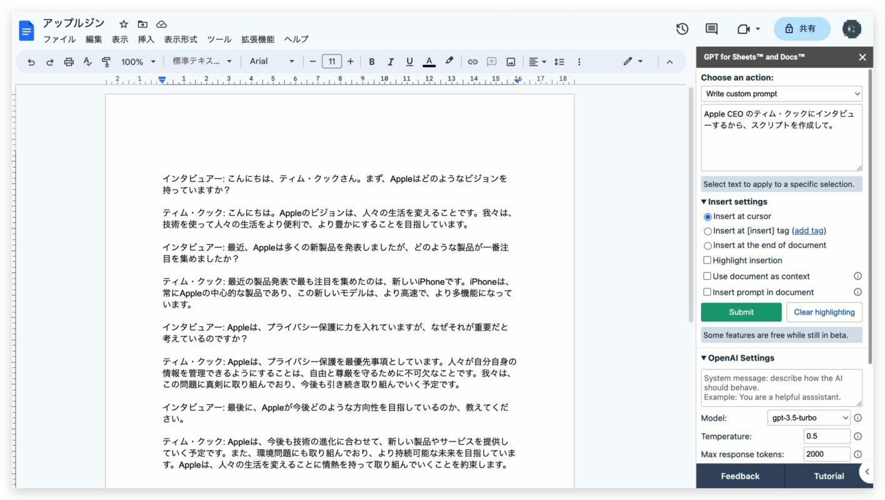Collapse the Insert settings section
The height and width of the screenshot is (500, 885).
pos(734,202)
